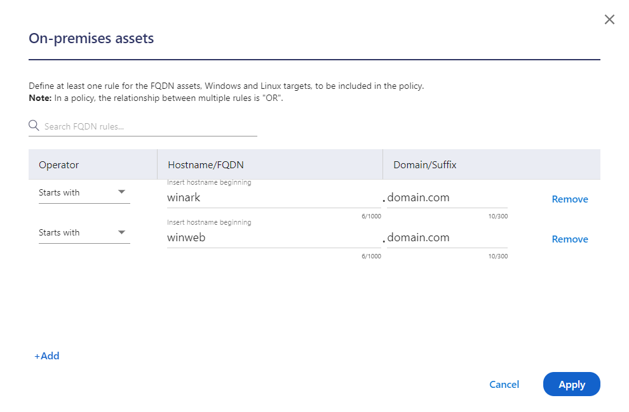
Task: Click the Domain/Suffix column header
Action: tap(424, 164)
